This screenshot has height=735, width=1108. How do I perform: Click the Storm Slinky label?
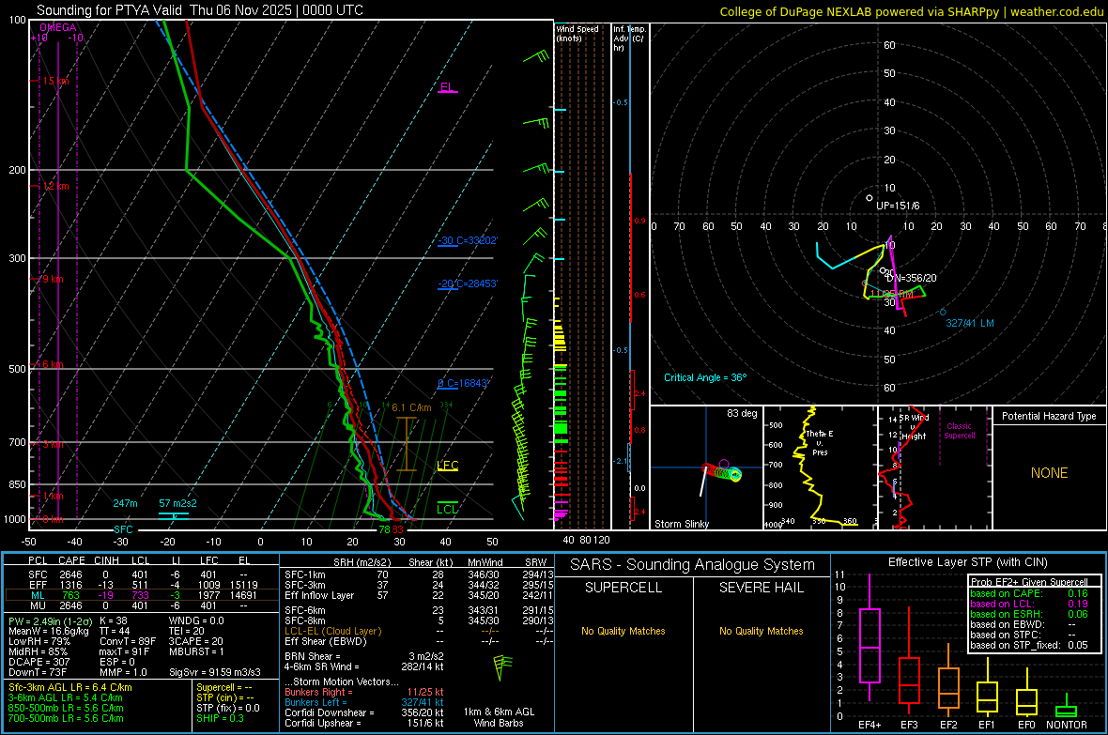(681, 524)
